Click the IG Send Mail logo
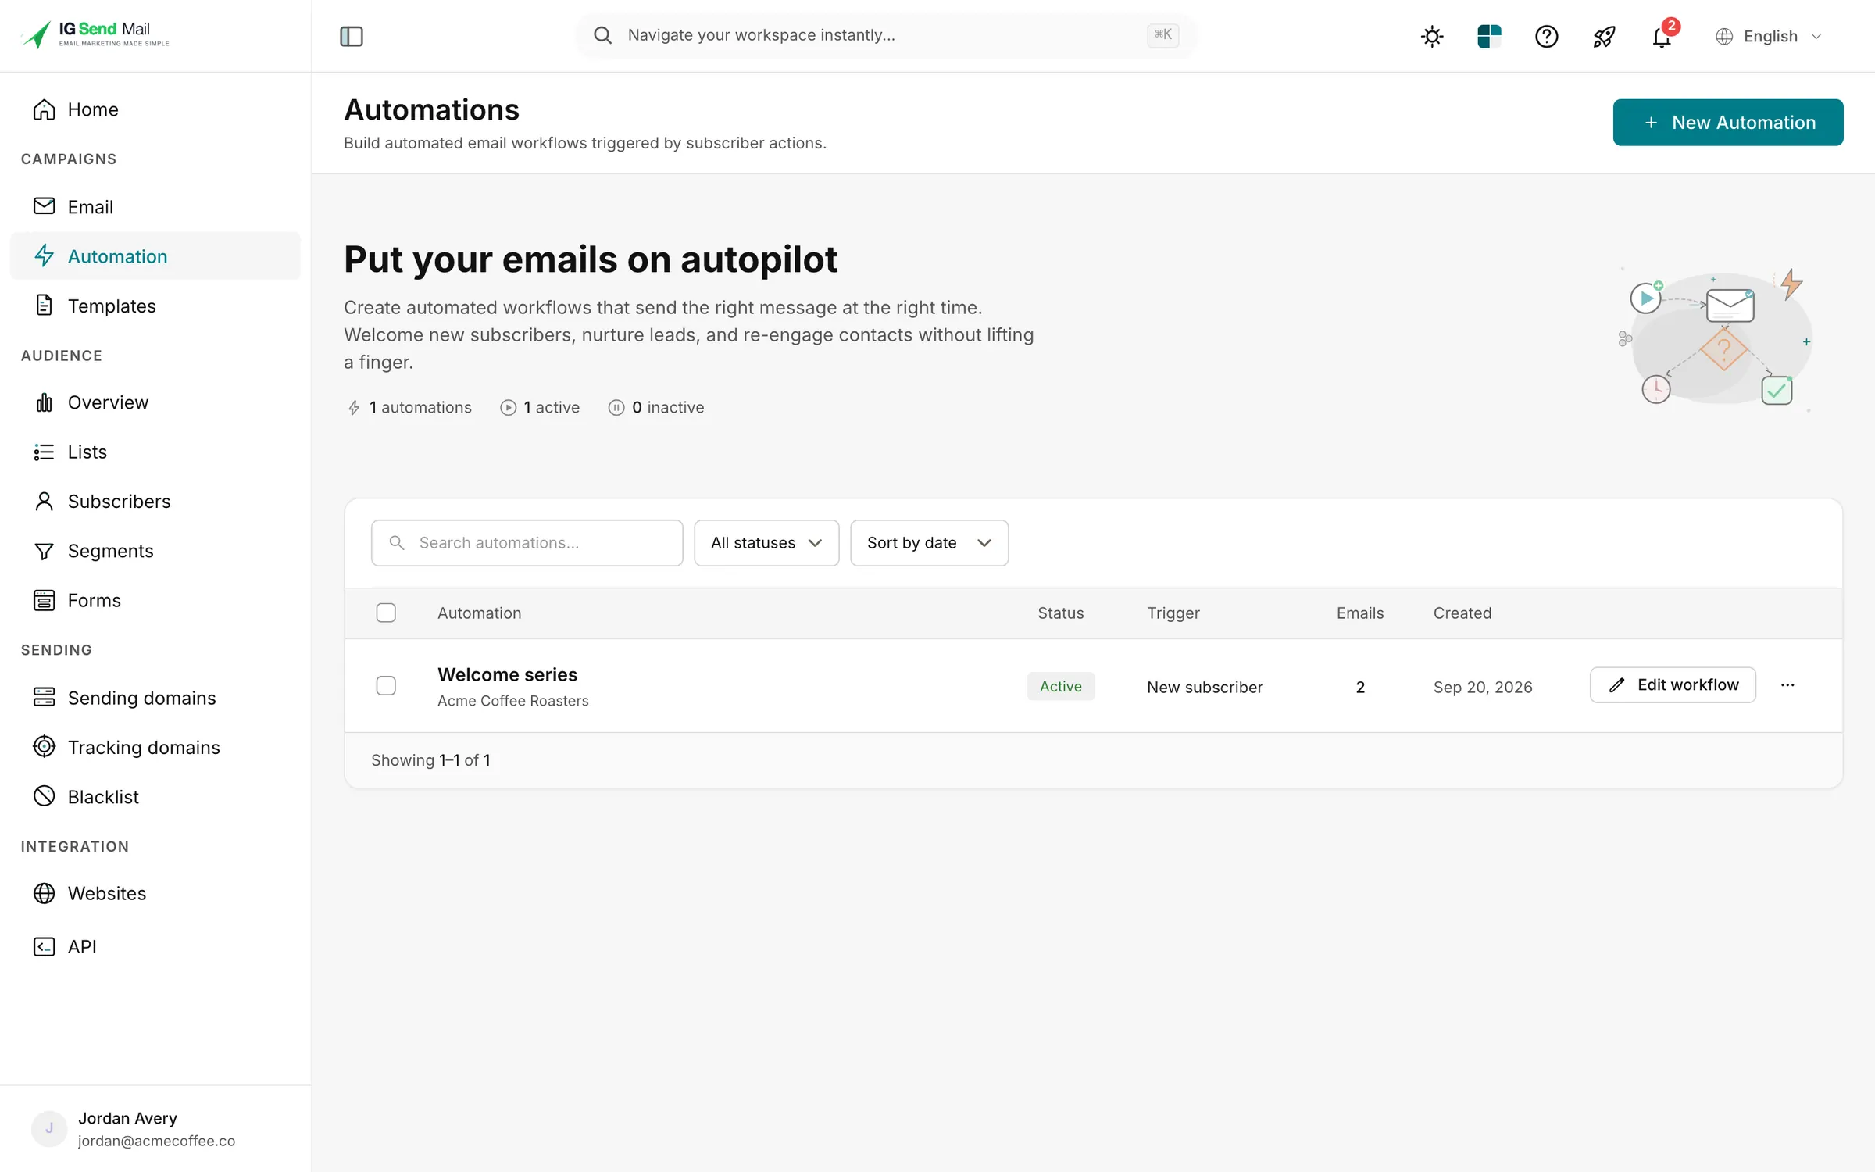This screenshot has height=1172, width=1875. pyautogui.click(x=95, y=34)
